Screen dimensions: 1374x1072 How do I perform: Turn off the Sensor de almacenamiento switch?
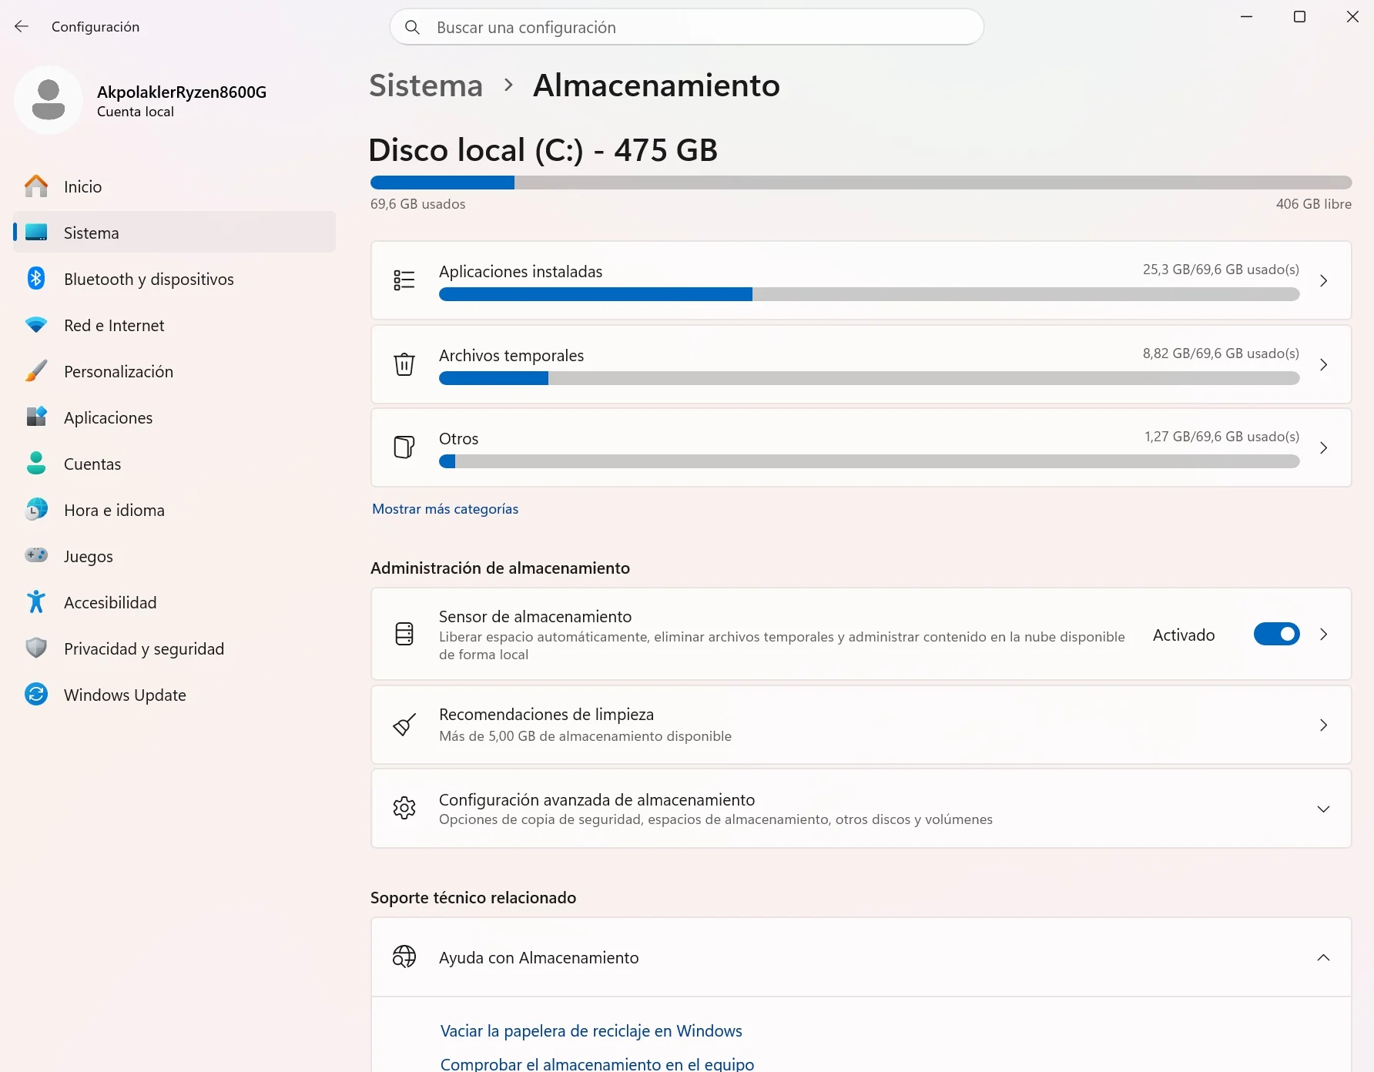pos(1277,634)
